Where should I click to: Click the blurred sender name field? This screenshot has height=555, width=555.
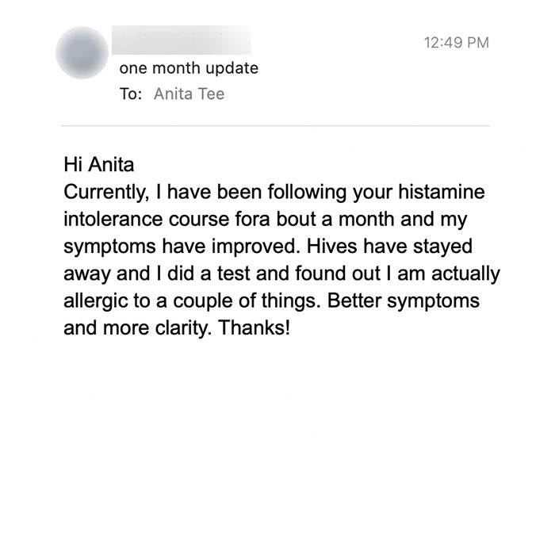(x=184, y=40)
